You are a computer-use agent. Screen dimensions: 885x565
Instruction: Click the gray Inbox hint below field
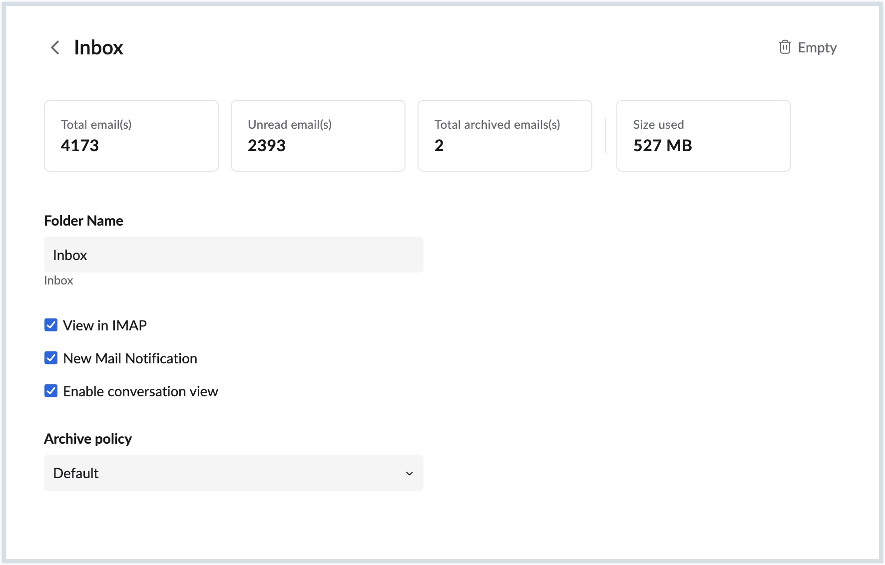click(x=58, y=281)
